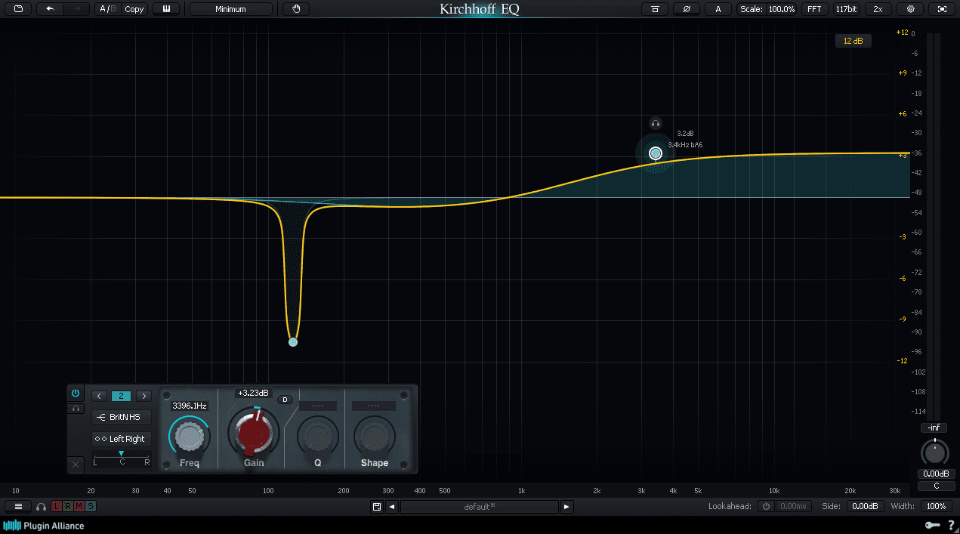Screen dimensions: 960x534
Task: Click the output 0.00dB value field
Action: tap(935, 474)
